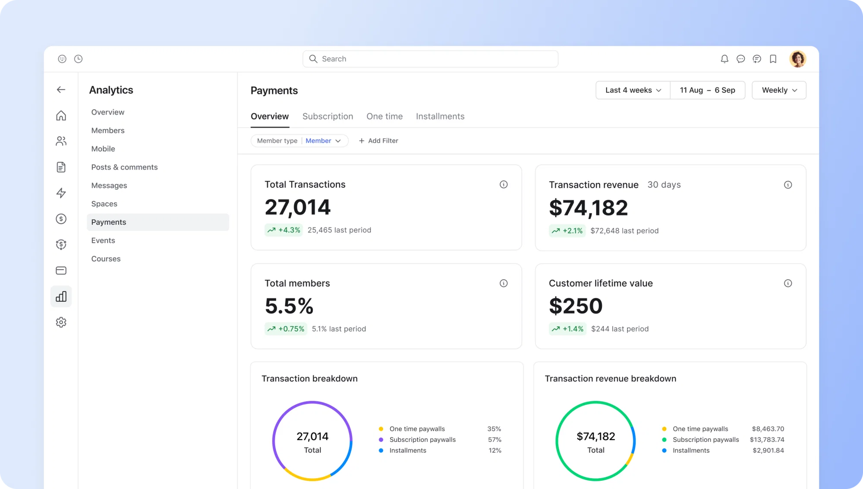The width and height of the screenshot is (863, 489).
Task: Open the dashed dollar badge icon
Action: click(61, 245)
